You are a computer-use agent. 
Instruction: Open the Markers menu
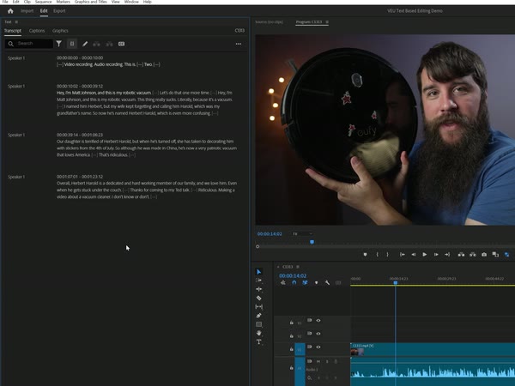coord(63,2)
